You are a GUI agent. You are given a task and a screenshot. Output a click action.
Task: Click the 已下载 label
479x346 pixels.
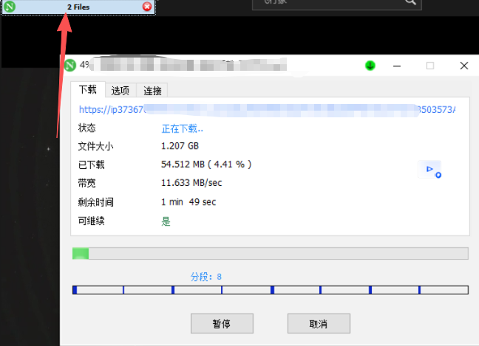[92, 165]
